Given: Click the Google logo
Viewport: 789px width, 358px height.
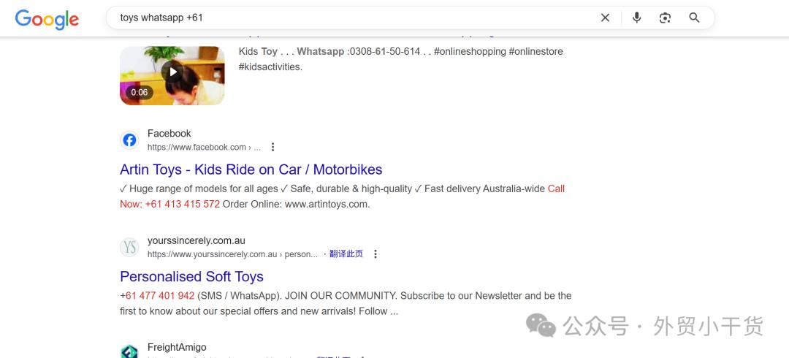Looking at the screenshot, I should click(x=47, y=19).
